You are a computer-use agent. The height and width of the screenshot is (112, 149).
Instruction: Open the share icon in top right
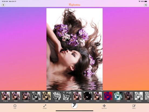(145, 5)
